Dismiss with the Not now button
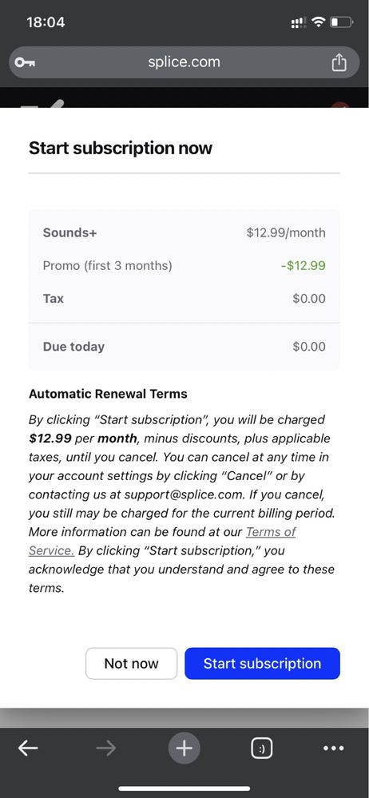This screenshot has width=369, height=798. click(131, 663)
